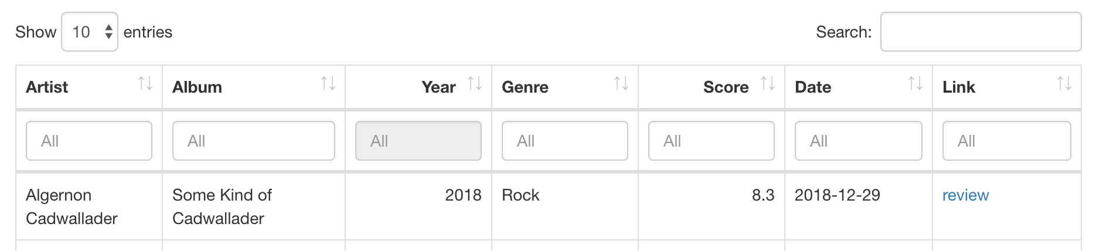Click the Score column sort arrows

pyautogui.click(x=768, y=84)
